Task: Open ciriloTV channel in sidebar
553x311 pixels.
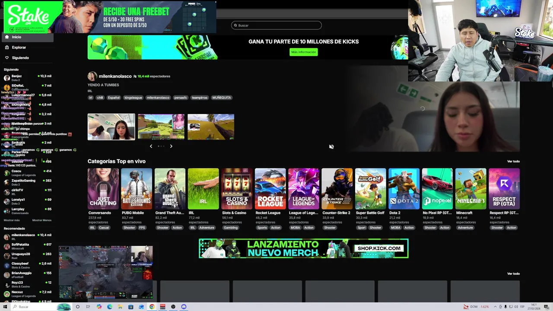Action: tap(27, 192)
